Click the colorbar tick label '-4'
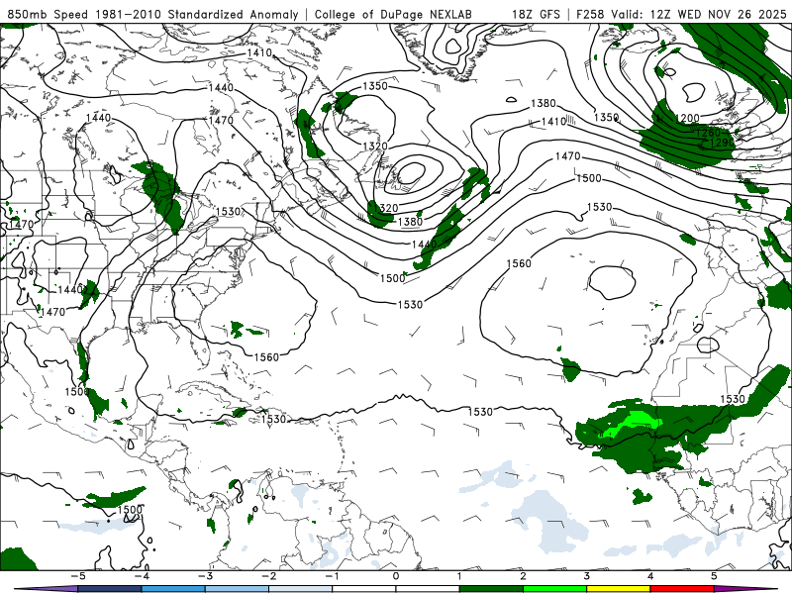This screenshot has height=594, width=792. tap(141, 576)
